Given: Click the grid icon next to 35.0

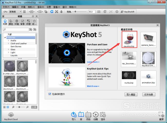Looking at the screenshot, I should 99,12.
